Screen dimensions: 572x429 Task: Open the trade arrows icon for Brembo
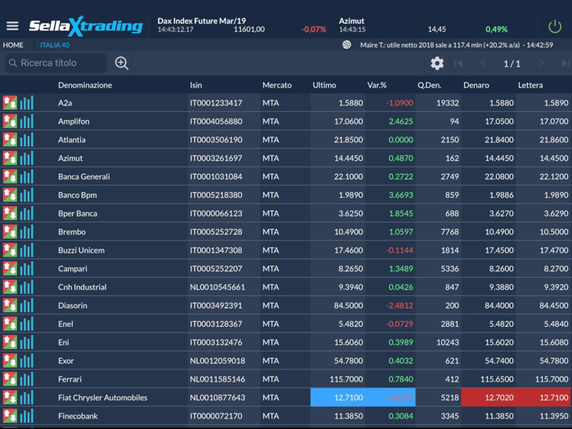pos(10,231)
